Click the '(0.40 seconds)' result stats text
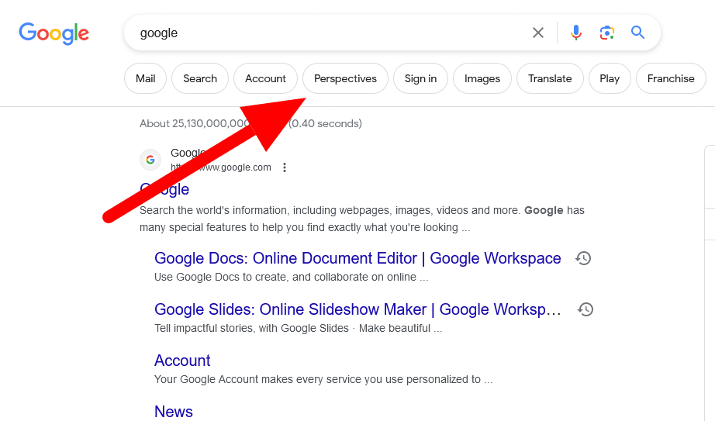Image resolution: width=715 pixels, height=421 pixels. pos(325,123)
